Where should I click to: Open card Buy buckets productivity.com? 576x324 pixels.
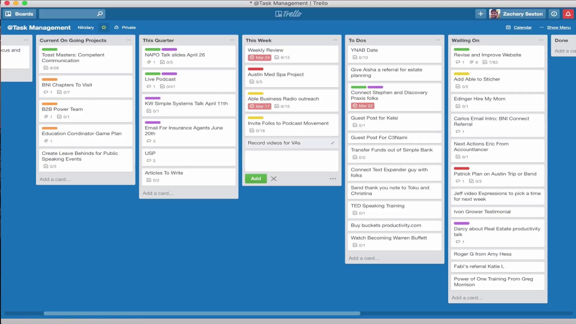point(394,225)
